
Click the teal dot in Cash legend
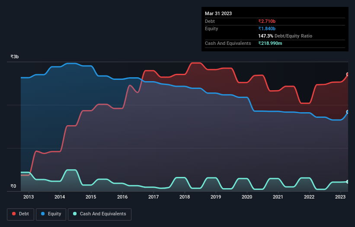click(x=75, y=214)
